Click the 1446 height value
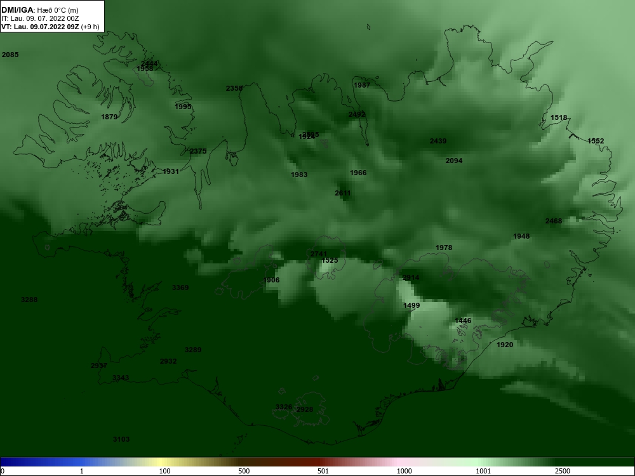This screenshot has height=476, width=635. coord(463,321)
